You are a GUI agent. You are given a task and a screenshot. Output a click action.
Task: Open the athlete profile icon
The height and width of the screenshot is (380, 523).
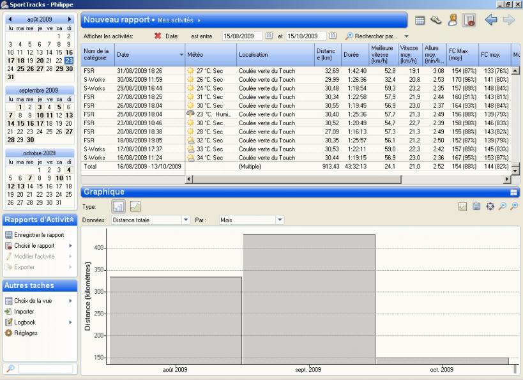(452, 20)
